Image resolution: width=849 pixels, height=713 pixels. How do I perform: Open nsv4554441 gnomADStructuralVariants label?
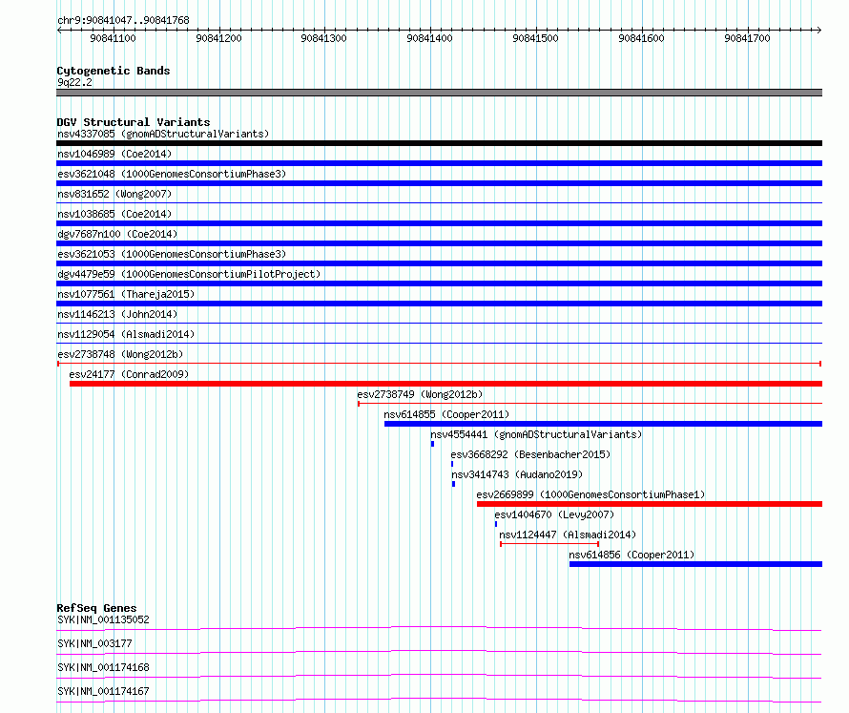coord(536,434)
